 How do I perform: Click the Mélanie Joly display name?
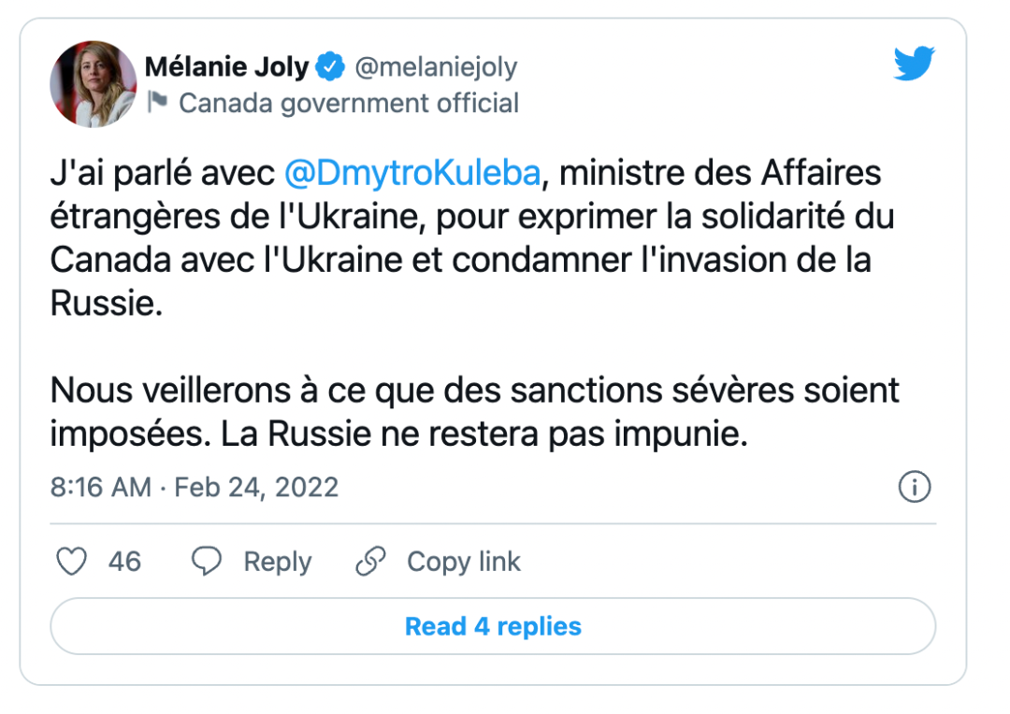(226, 66)
